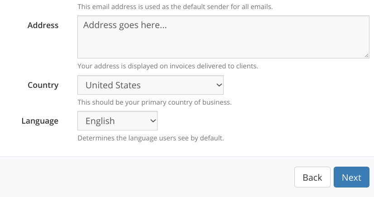Click the Language field label

coord(40,121)
